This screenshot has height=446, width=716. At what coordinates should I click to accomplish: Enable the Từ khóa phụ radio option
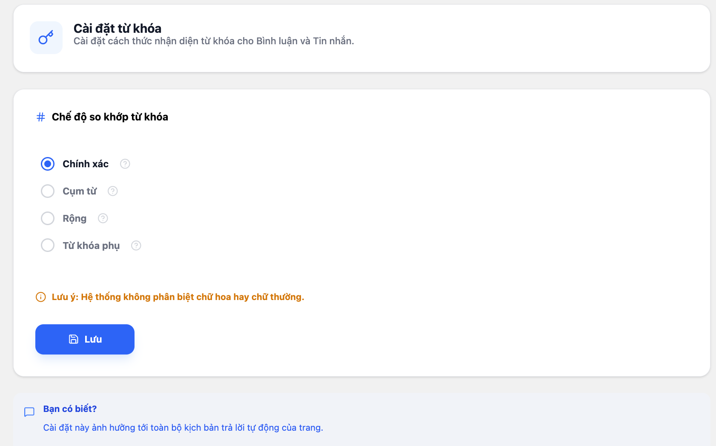(x=48, y=246)
